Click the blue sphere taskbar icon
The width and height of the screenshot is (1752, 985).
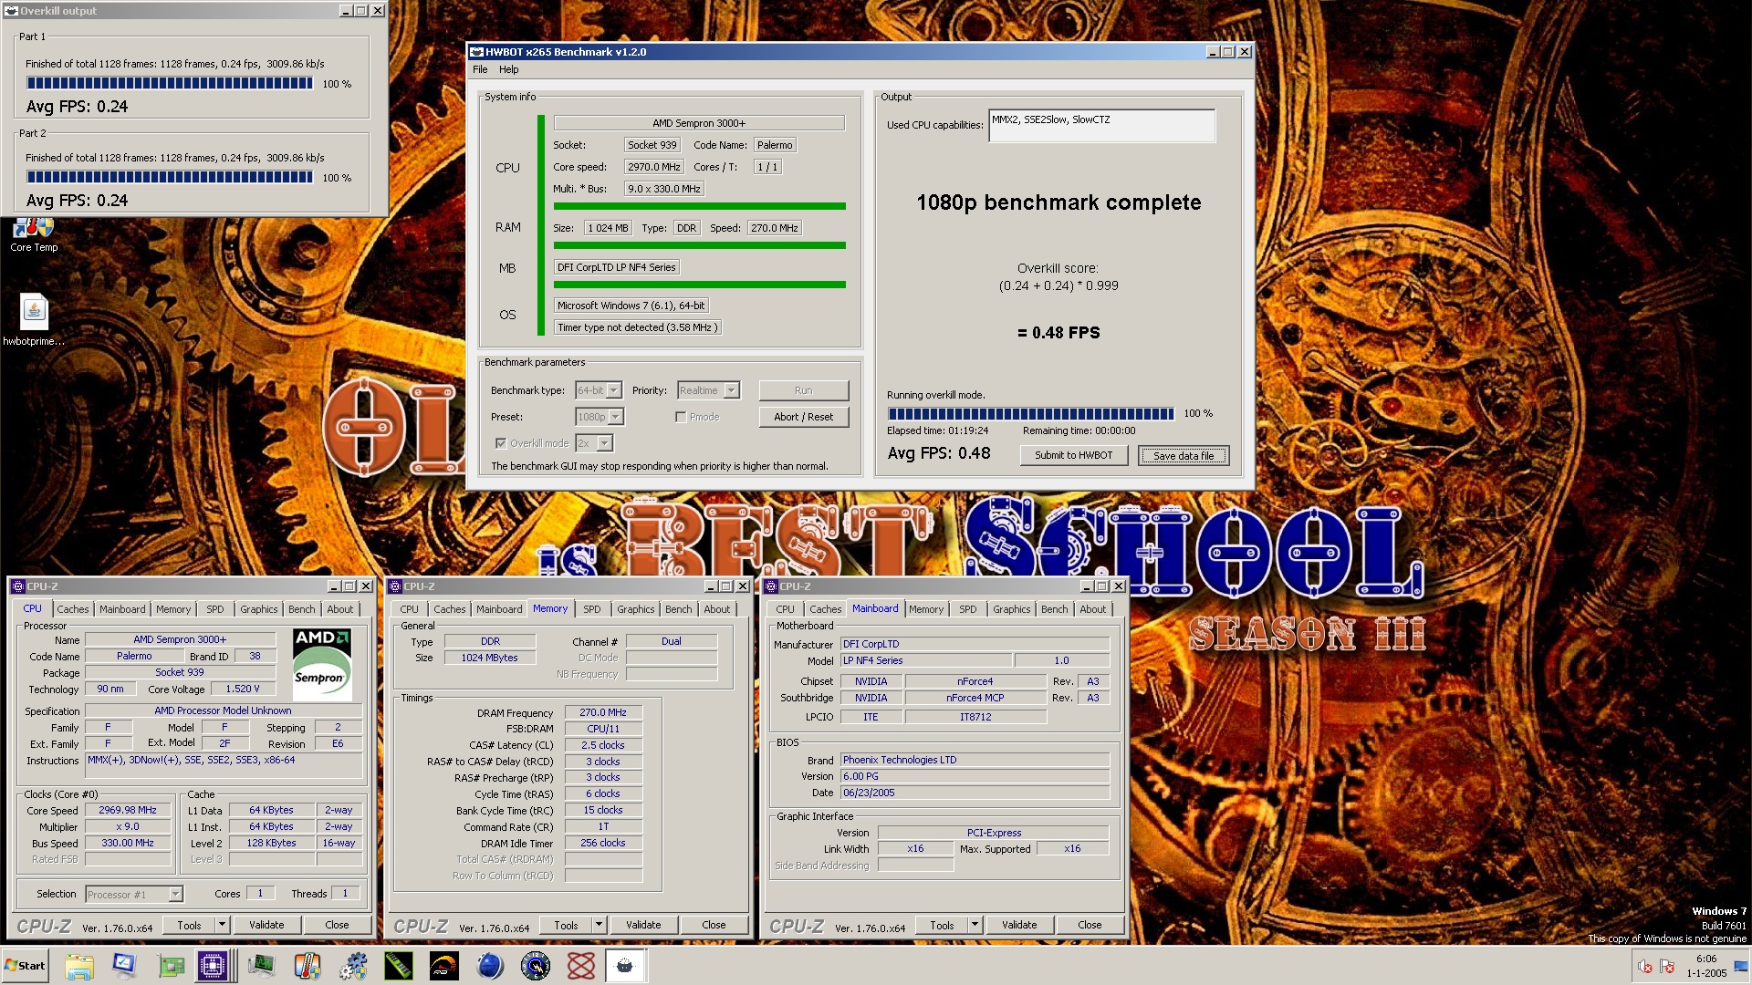tap(490, 966)
